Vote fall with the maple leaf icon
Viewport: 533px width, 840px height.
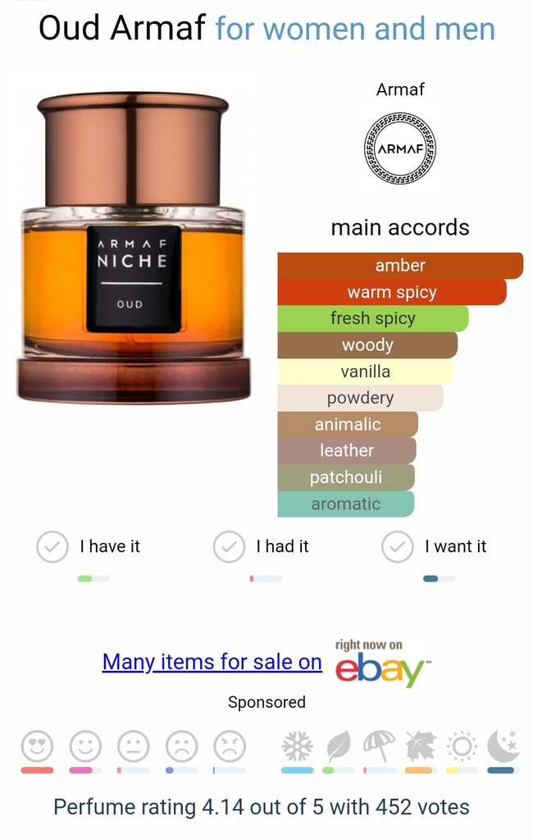(x=421, y=746)
